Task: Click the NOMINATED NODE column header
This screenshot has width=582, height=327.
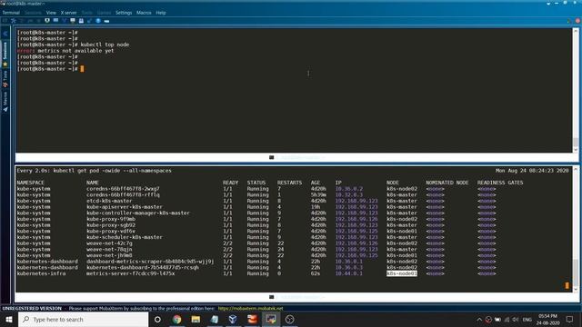Action: coord(447,183)
